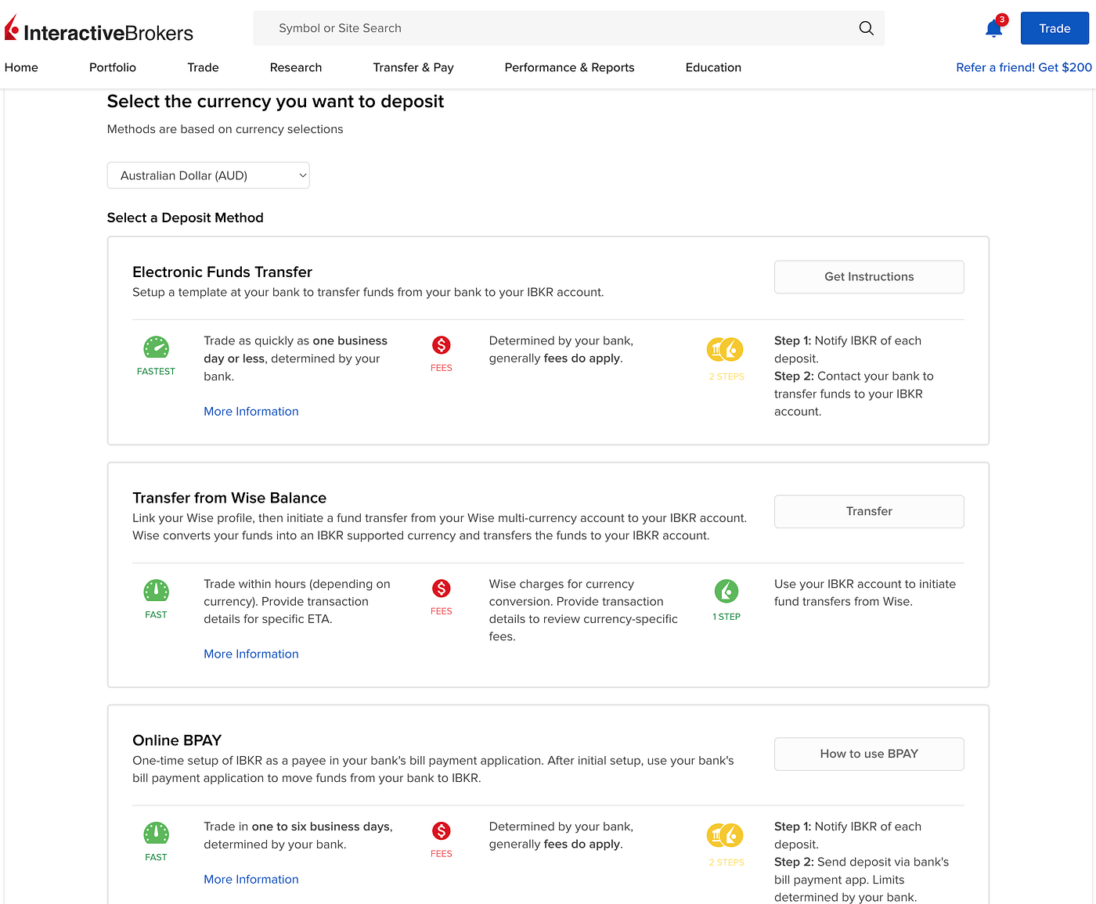Open the Trade navigation menu item
Image resolution: width=1096 pixels, height=904 pixels.
click(x=203, y=67)
